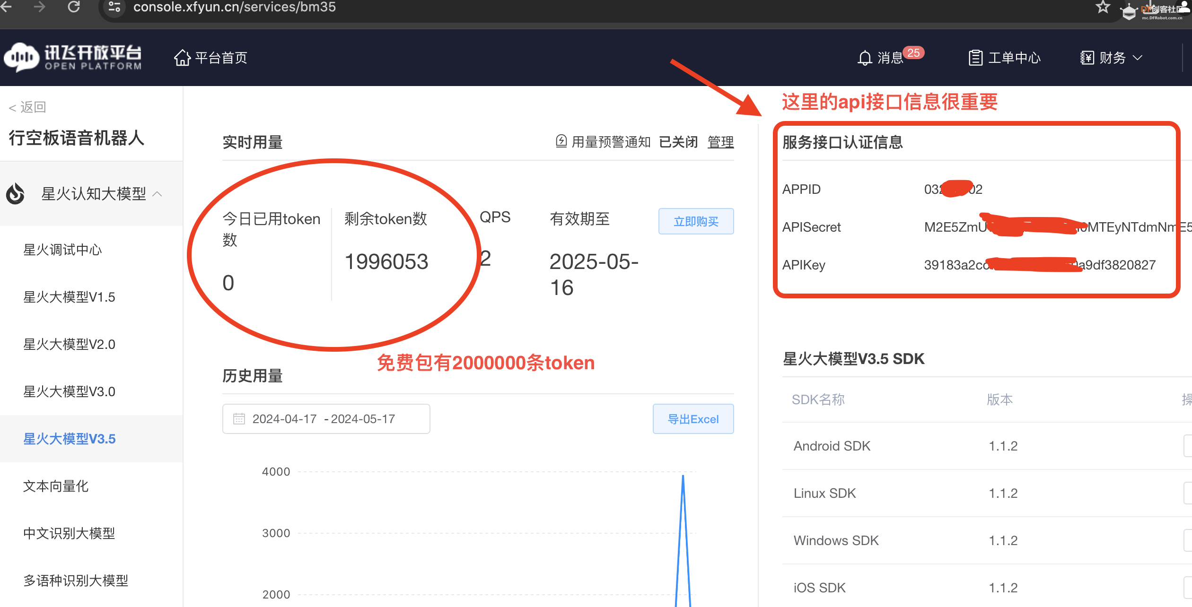1192x607 pixels.
Task: Click the calendar icon in date range
Action: (x=239, y=419)
